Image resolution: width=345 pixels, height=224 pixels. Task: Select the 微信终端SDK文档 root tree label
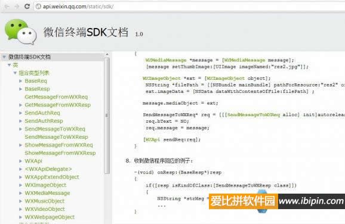29,57
